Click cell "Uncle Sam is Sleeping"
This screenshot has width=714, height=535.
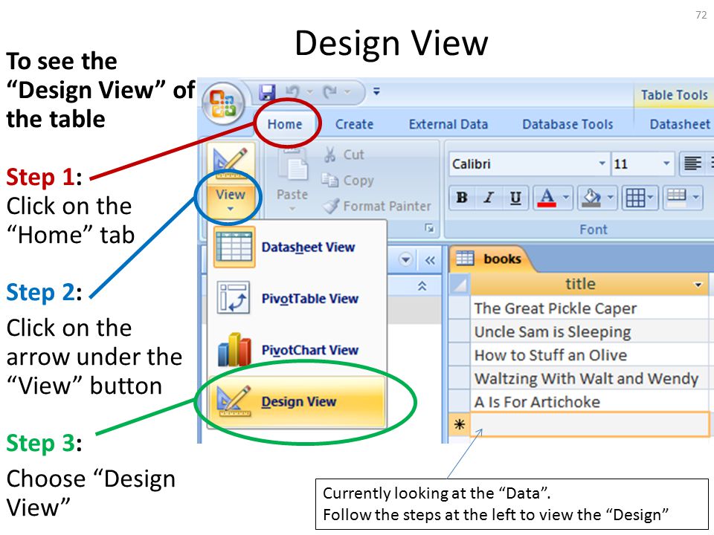coord(589,331)
